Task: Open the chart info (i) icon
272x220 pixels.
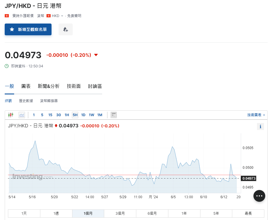Action: [260, 126]
